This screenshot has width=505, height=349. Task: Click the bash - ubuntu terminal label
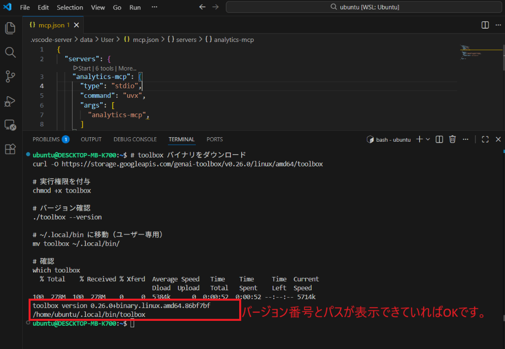click(389, 140)
